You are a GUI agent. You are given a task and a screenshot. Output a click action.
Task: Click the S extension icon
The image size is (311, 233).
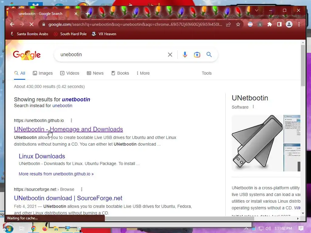coord(260,24)
